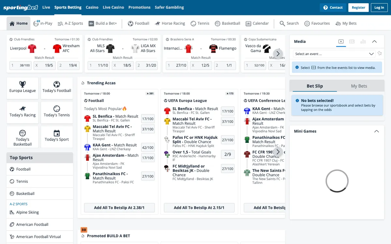Open Build a Bet+ toolbar item

click(102, 23)
